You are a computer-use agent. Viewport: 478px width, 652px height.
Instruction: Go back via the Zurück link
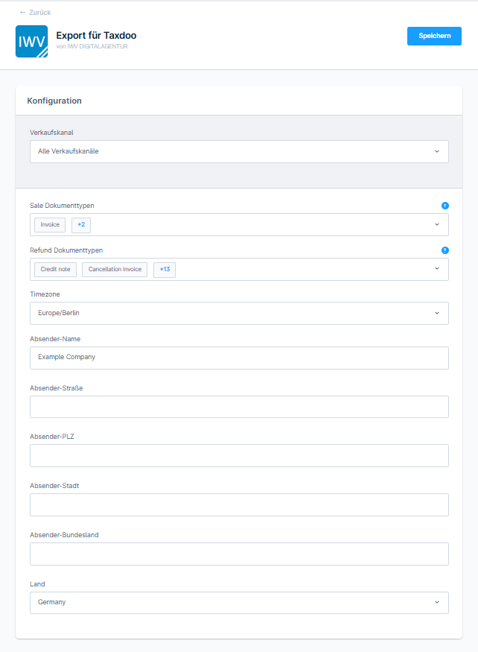[35, 13]
